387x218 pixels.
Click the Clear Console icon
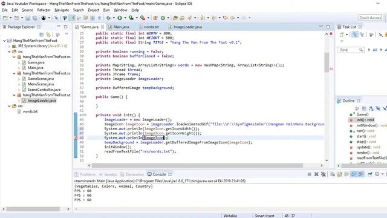pos(333,174)
